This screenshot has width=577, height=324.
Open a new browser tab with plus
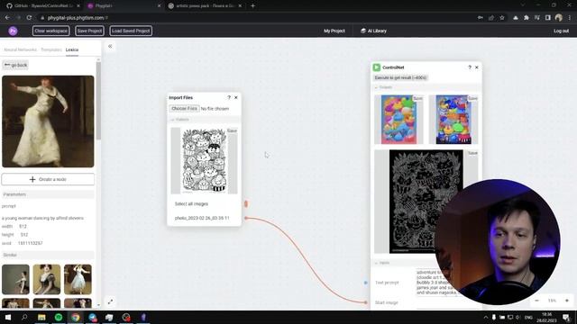point(252,6)
